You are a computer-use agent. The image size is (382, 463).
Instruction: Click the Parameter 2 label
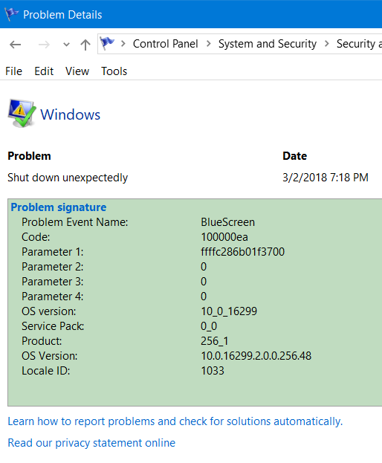click(x=53, y=267)
